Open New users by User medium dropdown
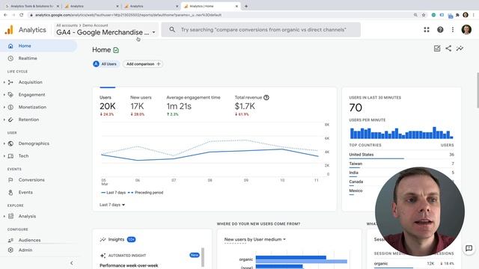 coord(254,239)
